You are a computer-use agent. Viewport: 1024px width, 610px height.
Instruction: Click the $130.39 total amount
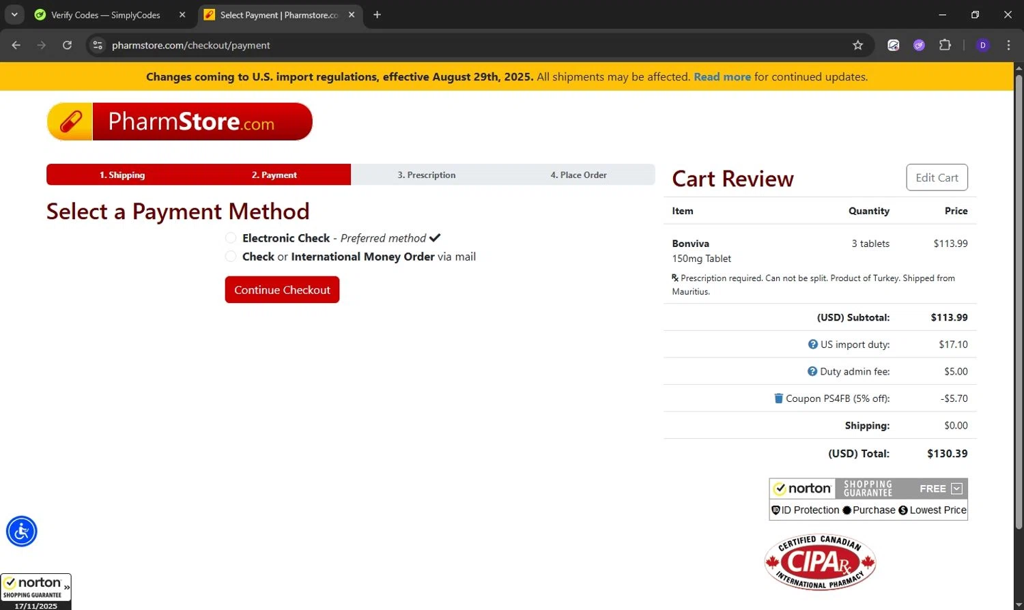[948, 454]
